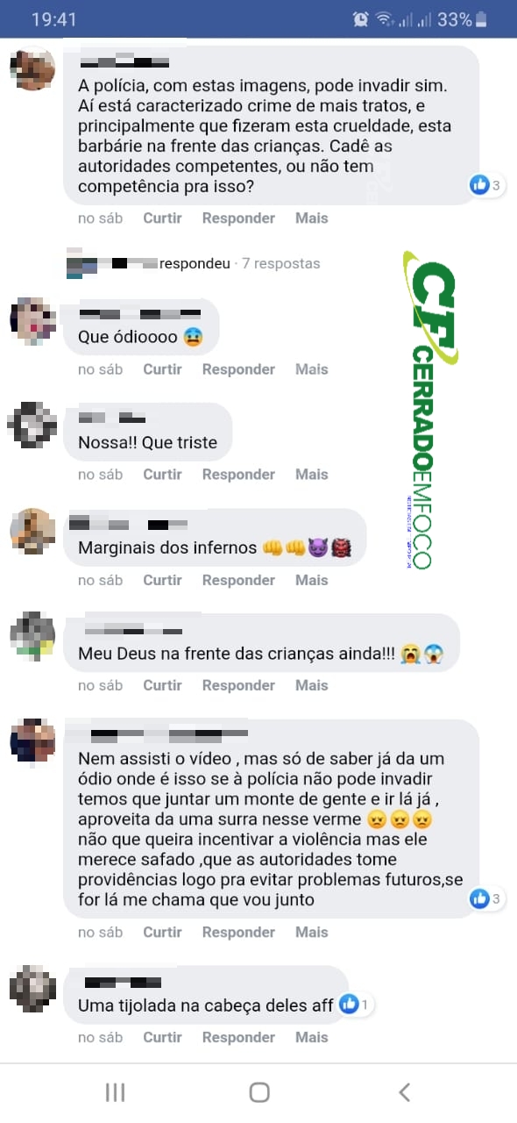Tap Responder under 'Nem assisti o vídeo' comment
Screen dimensions: 517x1123
click(238, 932)
